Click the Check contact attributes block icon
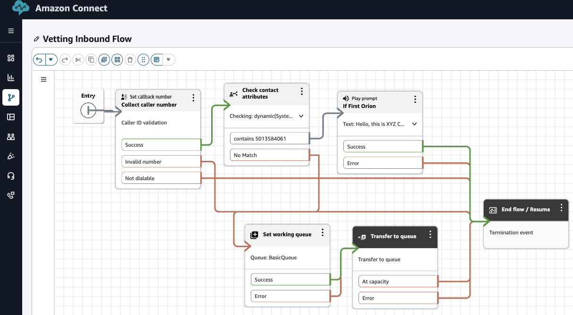Image resolution: width=573 pixels, height=315 pixels. click(x=233, y=94)
